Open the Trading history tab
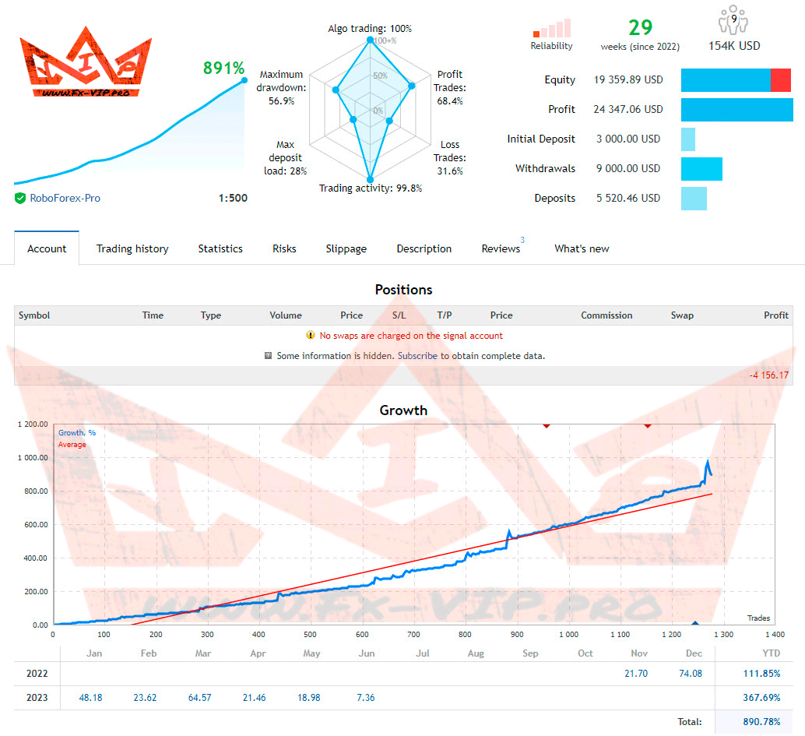Image resolution: width=805 pixels, height=736 pixels. [x=132, y=248]
